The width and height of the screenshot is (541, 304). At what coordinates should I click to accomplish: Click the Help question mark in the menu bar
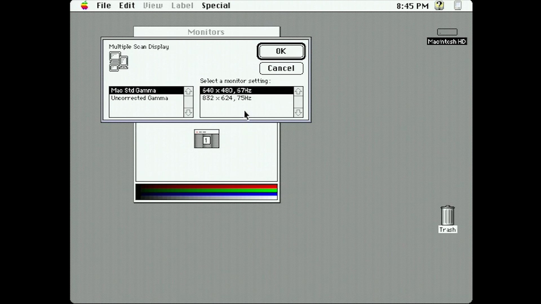[439, 5]
